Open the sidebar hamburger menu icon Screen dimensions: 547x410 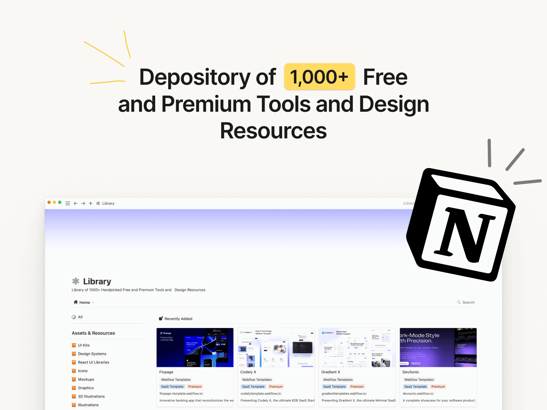click(x=68, y=203)
